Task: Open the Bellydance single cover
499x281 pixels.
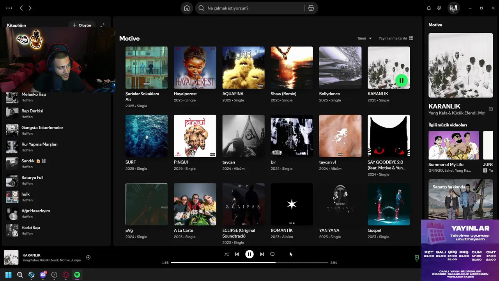Action: tap(340, 68)
